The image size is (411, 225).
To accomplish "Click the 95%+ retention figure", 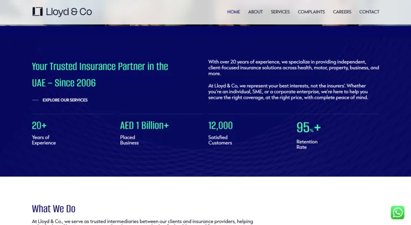I will (x=308, y=127).
